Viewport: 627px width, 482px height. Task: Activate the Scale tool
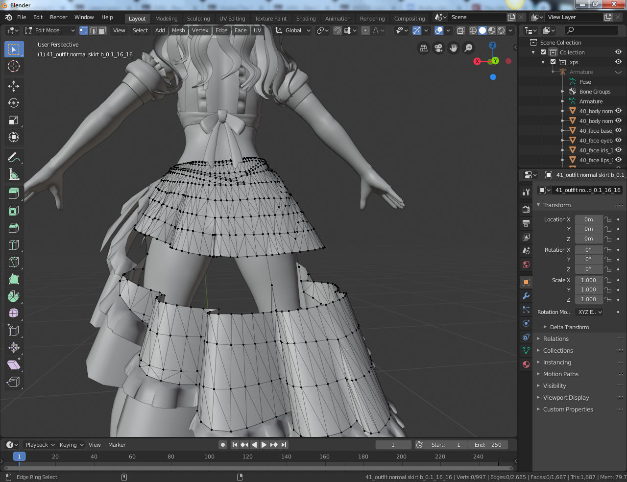click(x=14, y=120)
